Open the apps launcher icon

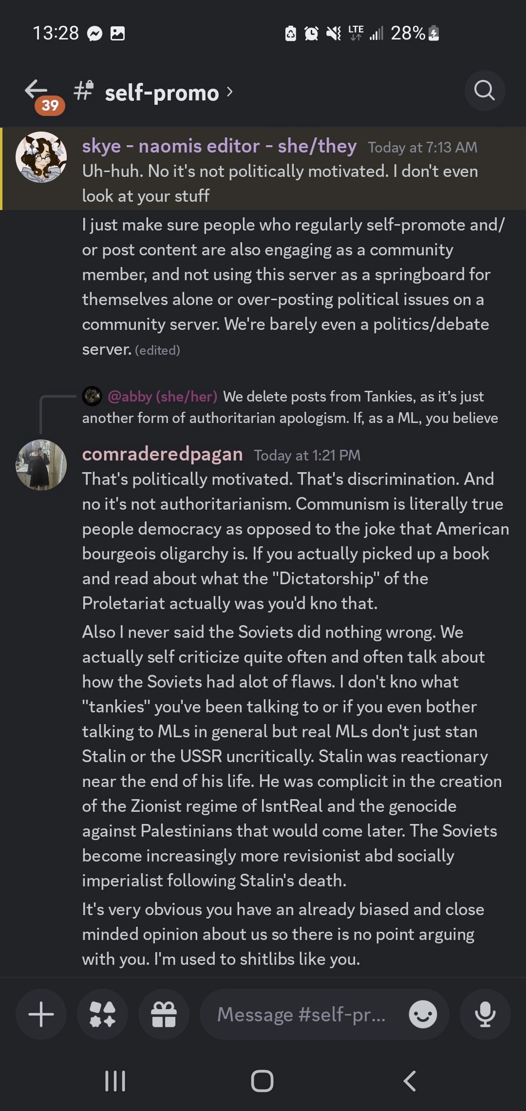tap(103, 1014)
